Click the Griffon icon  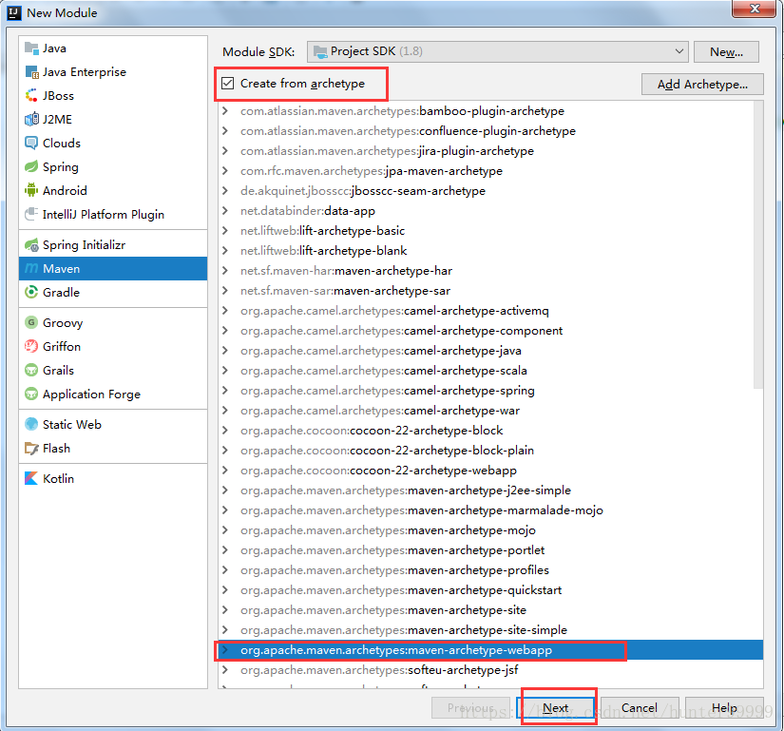click(x=31, y=347)
